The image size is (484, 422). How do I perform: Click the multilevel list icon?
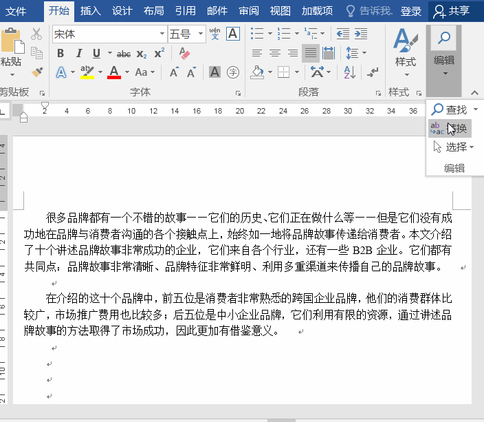tap(311, 34)
